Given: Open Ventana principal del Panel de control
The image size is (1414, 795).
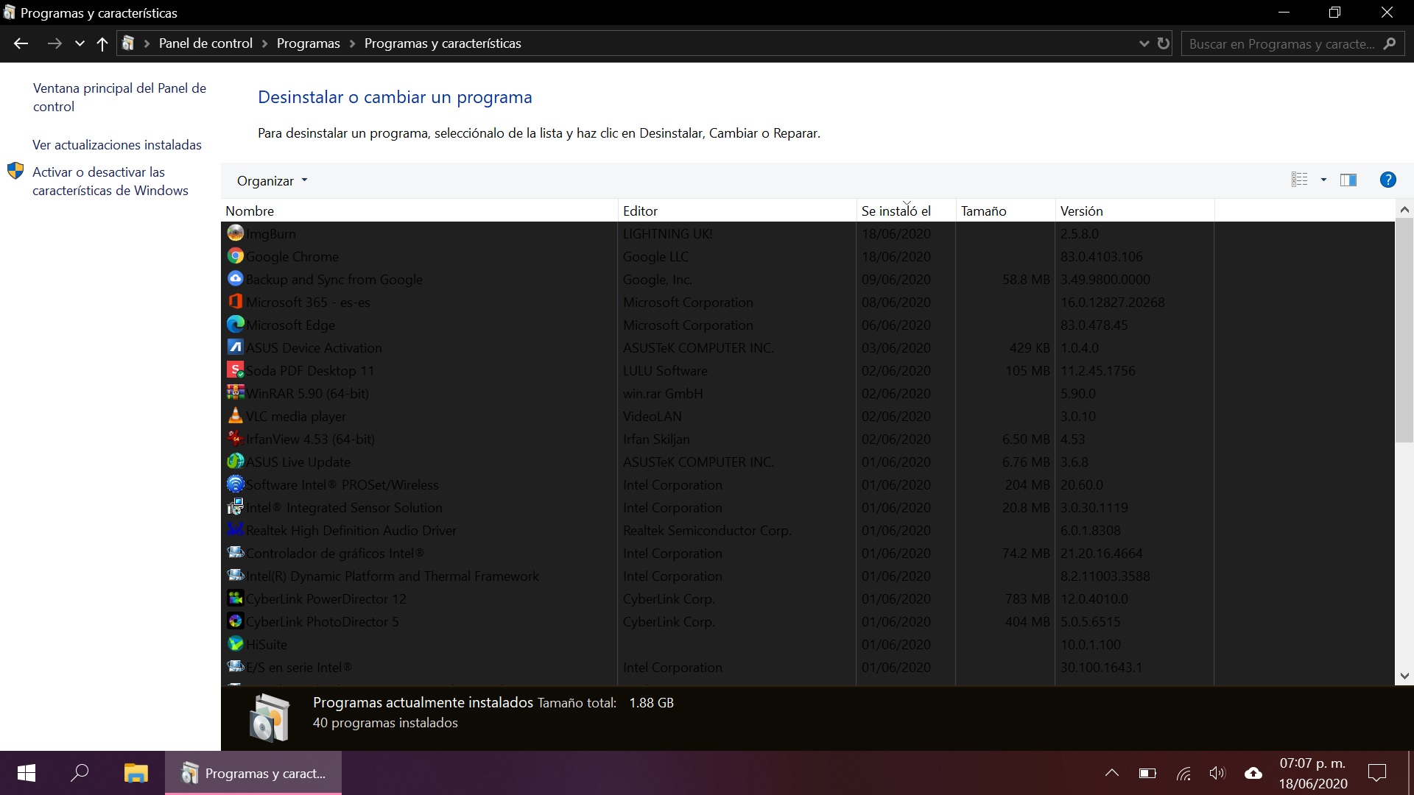Looking at the screenshot, I should (x=119, y=97).
